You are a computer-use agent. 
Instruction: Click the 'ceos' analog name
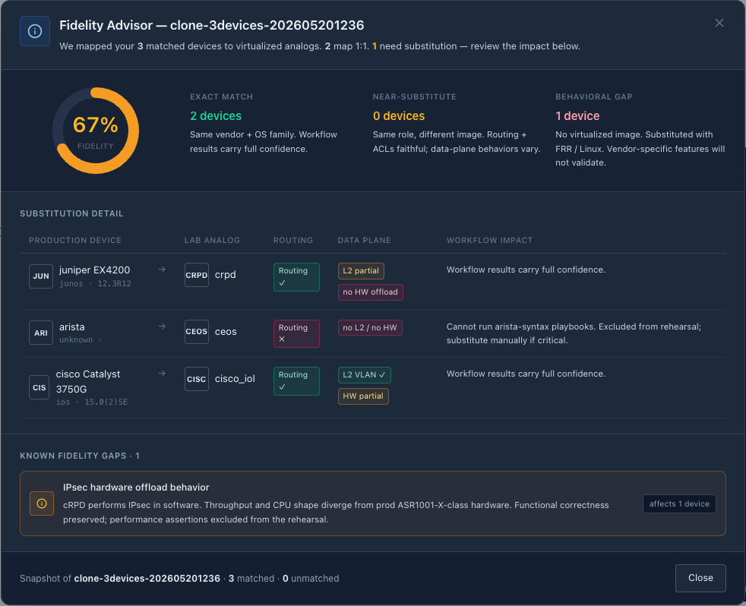tap(226, 332)
